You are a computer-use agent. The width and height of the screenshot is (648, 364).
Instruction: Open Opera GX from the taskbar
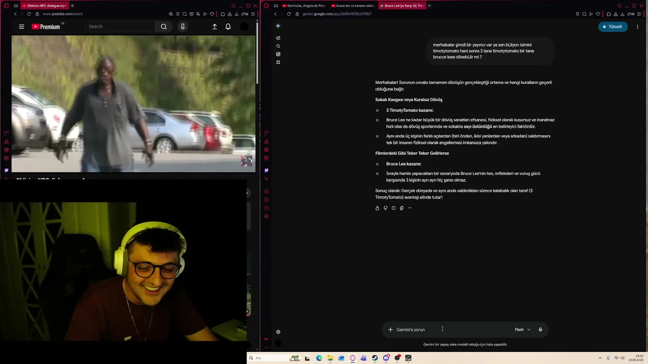tap(352, 358)
